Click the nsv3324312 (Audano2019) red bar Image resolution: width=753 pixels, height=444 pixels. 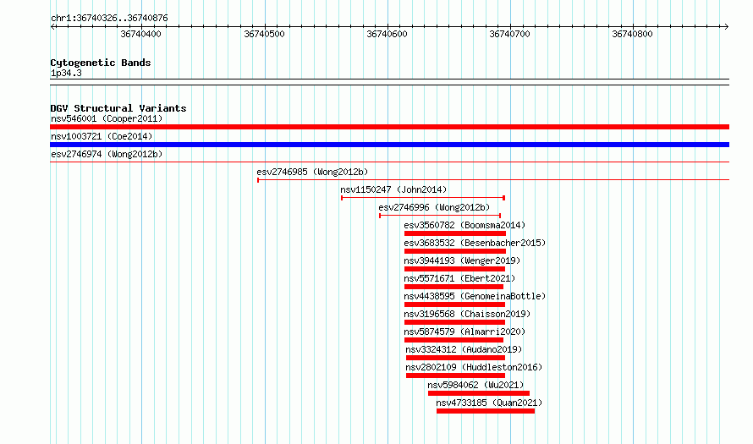click(x=455, y=358)
